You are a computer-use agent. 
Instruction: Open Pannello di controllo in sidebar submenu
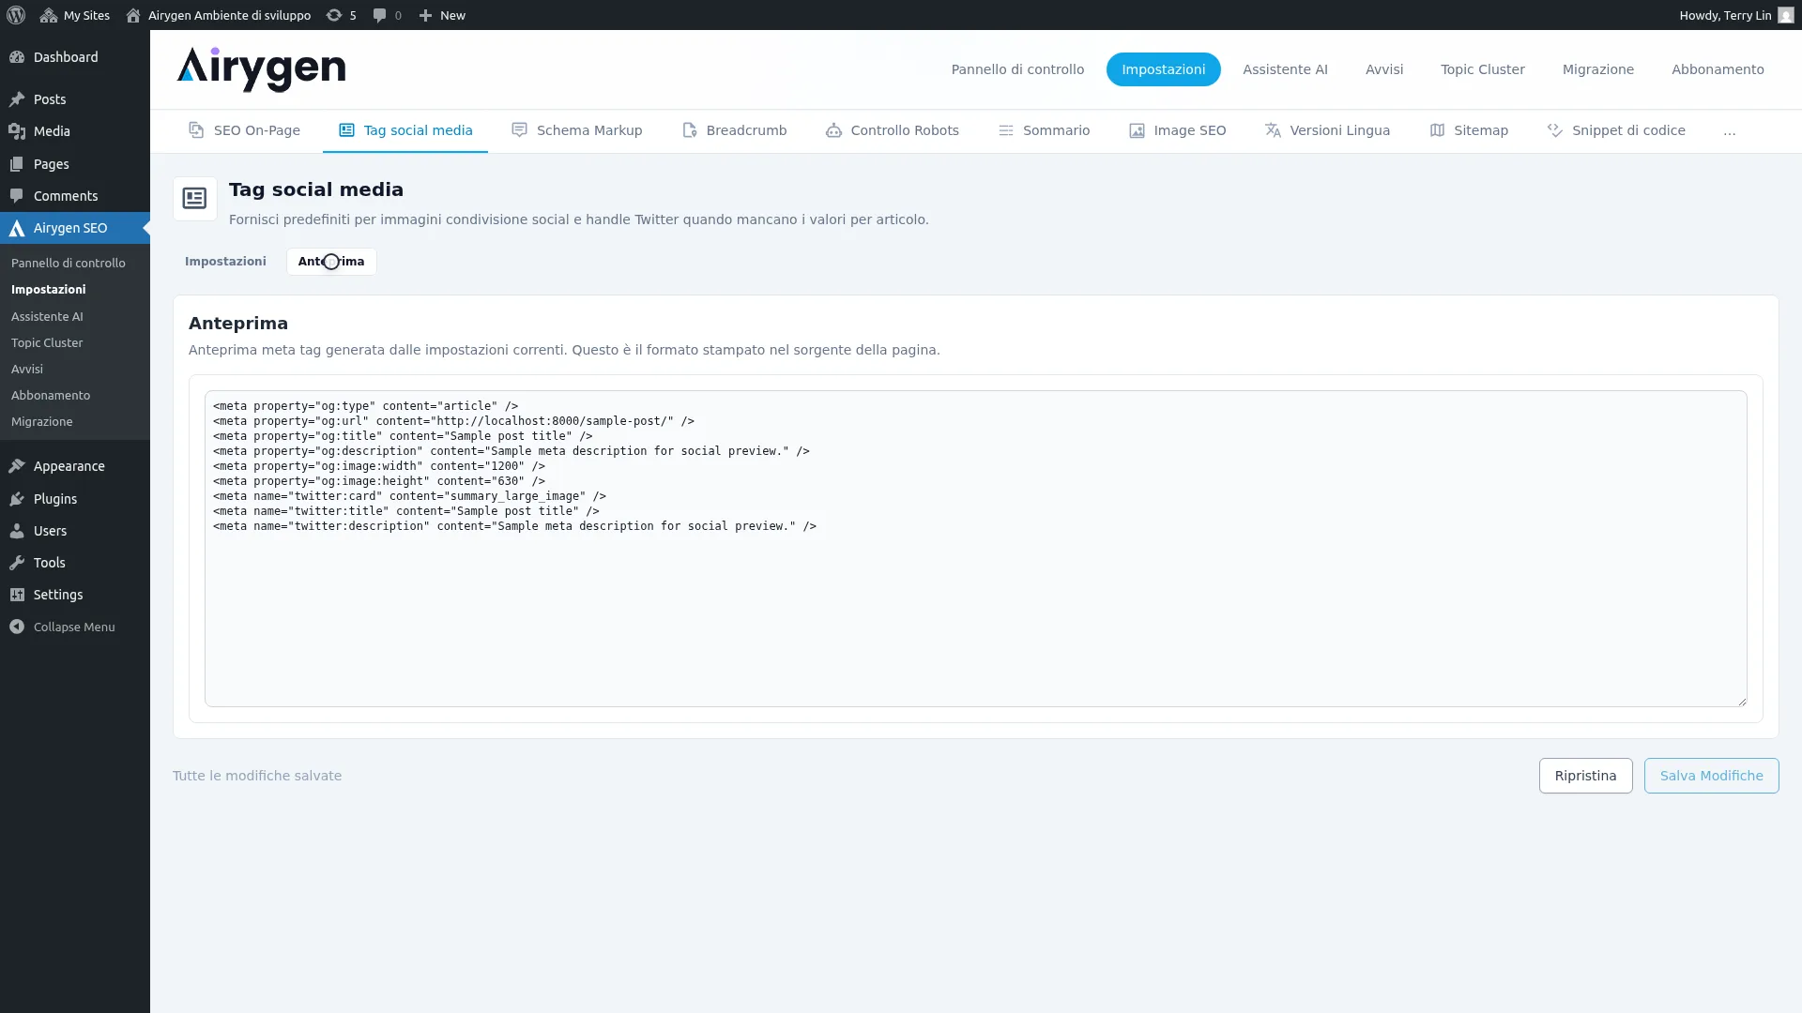point(69,264)
